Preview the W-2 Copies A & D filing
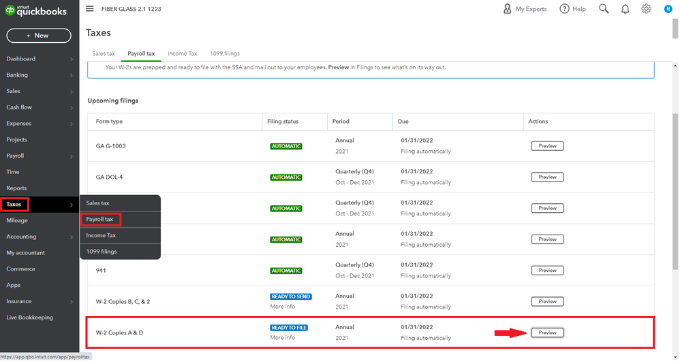680x361 pixels. point(547,332)
